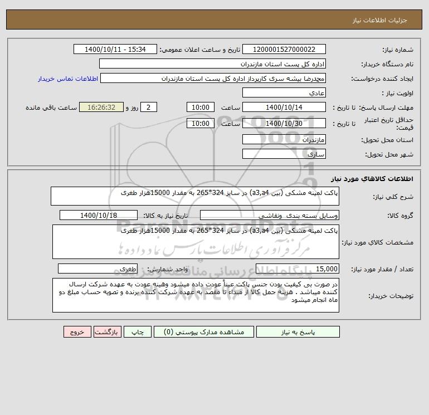Click the ایجاد کننده درخواست label
This screenshot has height=415, width=429.
(x=382, y=79)
